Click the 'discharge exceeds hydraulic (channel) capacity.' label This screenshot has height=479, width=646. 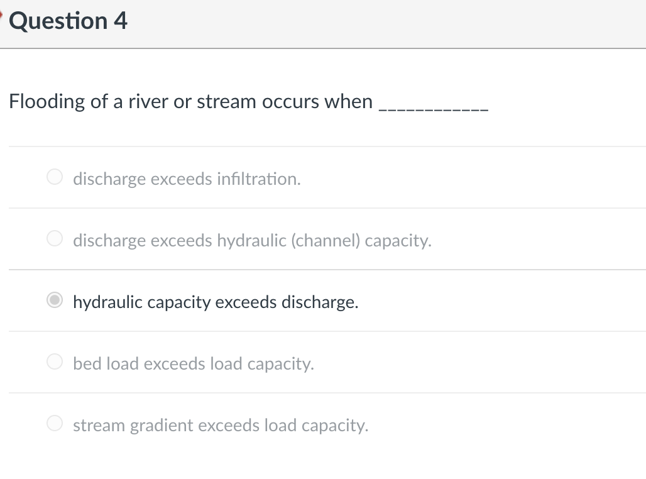[252, 241]
